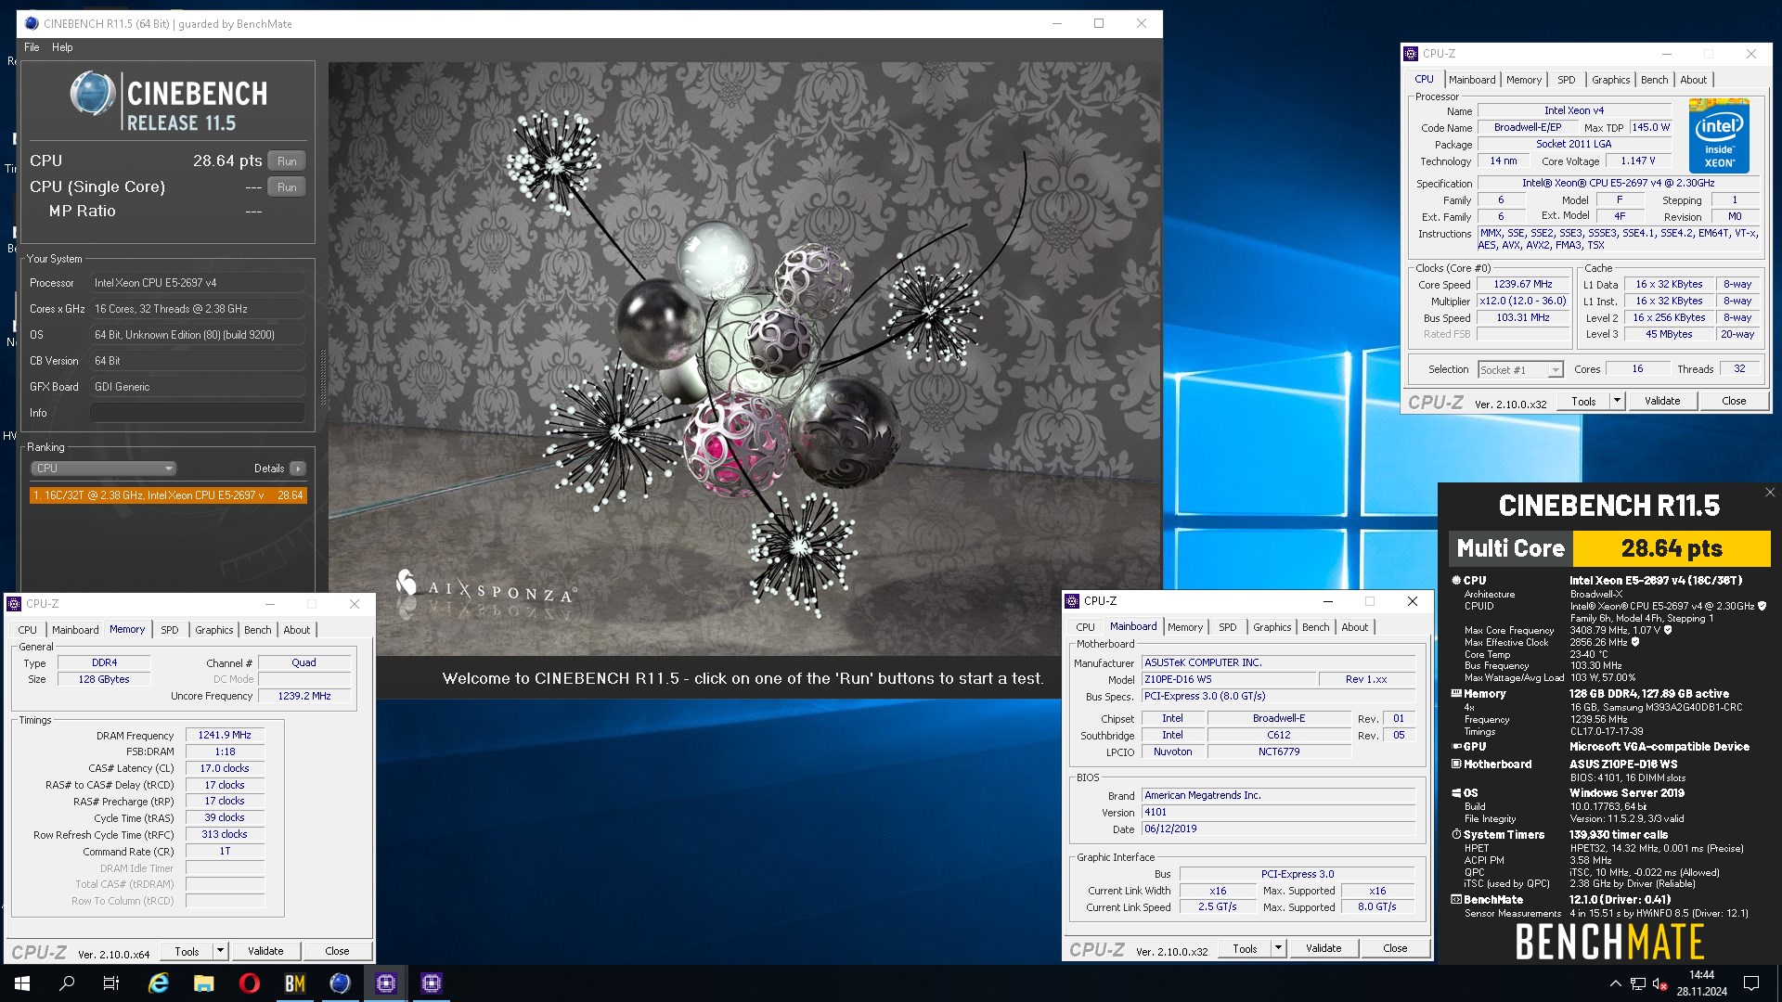1782x1002 pixels.
Task: Click the Cinebench render preview image
Action: pyautogui.click(x=745, y=359)
